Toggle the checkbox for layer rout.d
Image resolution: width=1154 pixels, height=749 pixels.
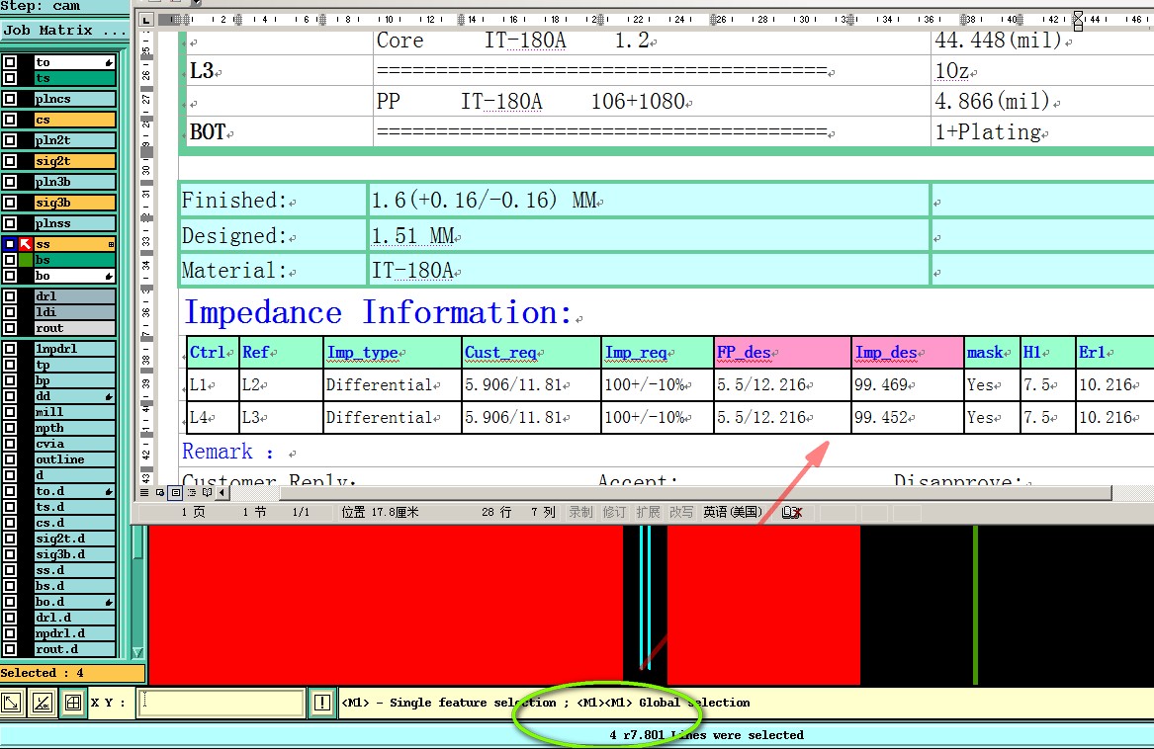tap(10, 649)
